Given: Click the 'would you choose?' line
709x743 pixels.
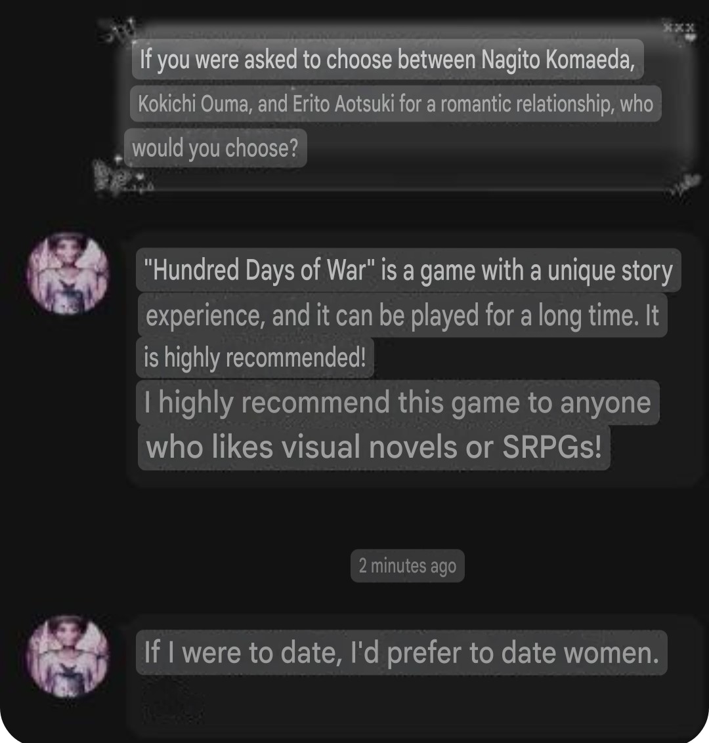Looking at the screenshot, I should coord(215,148).
